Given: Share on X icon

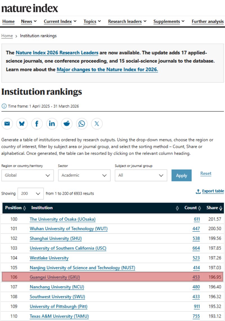Looking at the screenshot, I should [x=97, y=124].
